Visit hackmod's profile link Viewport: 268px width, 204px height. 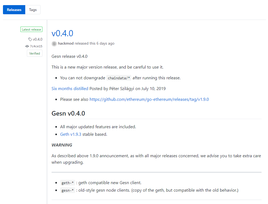click(66, 44)
